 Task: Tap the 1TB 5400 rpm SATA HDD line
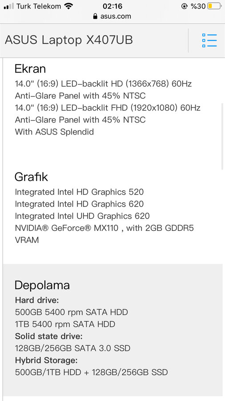[x=65, y=324]
